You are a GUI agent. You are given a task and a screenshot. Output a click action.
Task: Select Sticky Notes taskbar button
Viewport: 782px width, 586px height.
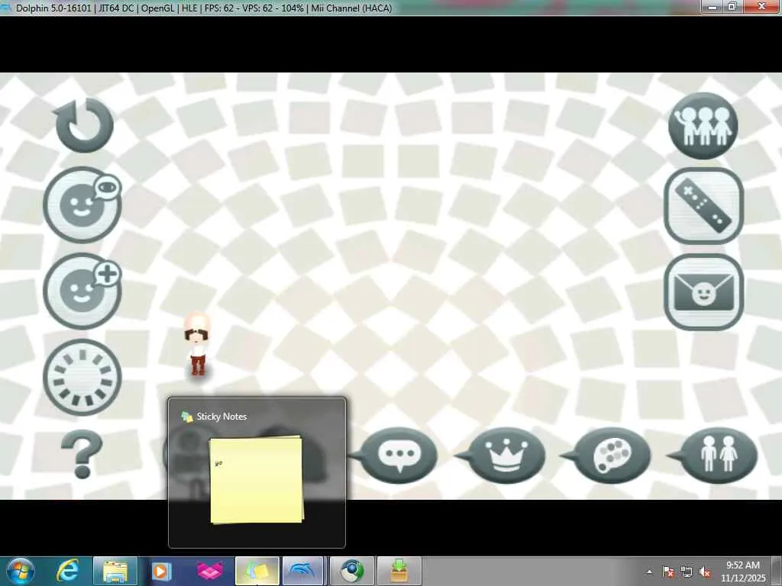pos(257,572)
